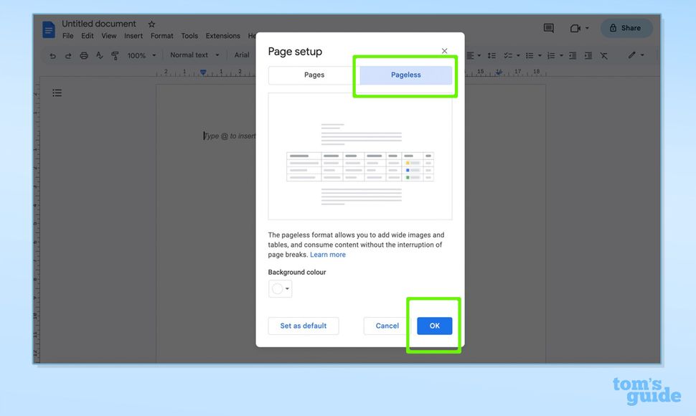The width and height of the screenshot is (696, 416).
Task: Open comment history icon
Action: (548, 28)
